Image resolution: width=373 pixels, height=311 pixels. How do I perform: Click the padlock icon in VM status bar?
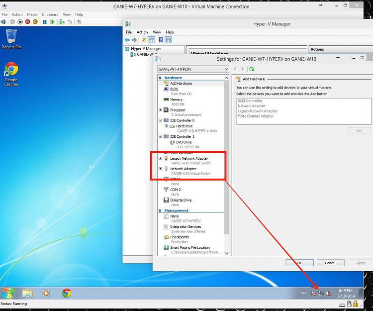pos(356,304)
